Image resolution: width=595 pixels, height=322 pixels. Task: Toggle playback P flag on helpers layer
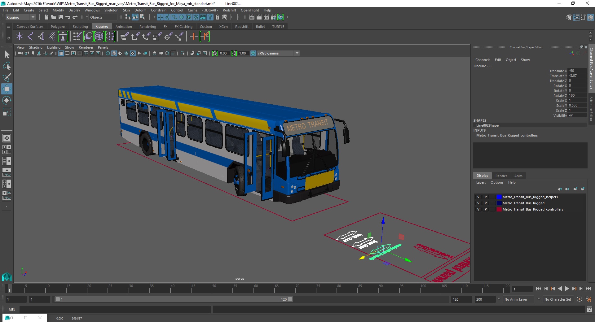pos(486,197)
